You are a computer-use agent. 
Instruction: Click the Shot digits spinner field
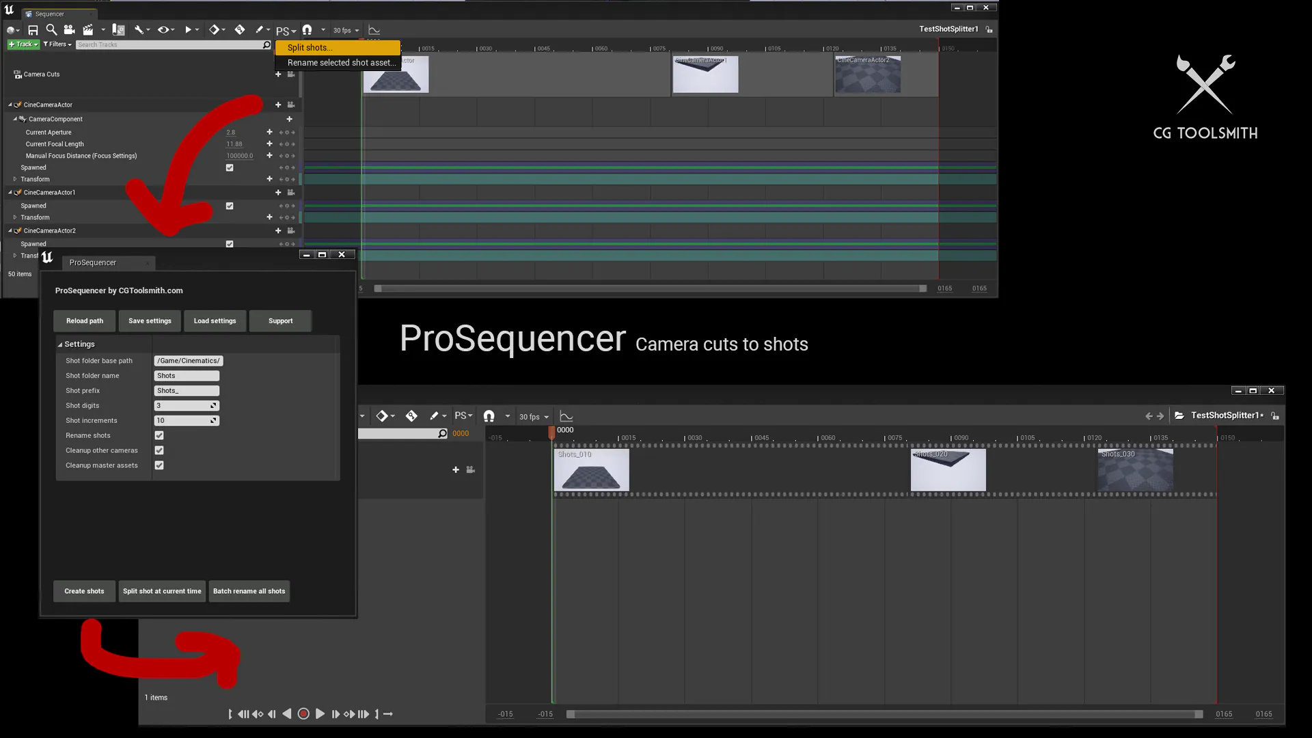[187, 405]
